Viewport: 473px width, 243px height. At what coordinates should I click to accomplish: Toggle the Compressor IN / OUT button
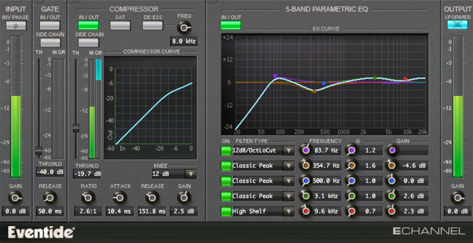(x=88, y=25)
